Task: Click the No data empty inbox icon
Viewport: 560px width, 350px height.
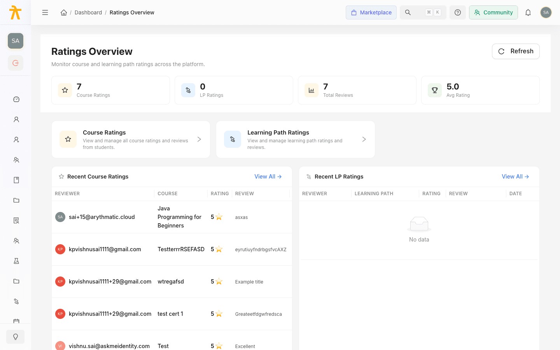Action: click(x=419, y=224)
